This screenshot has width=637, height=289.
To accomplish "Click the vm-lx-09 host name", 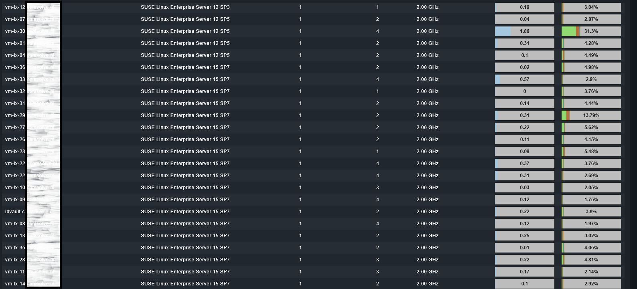I will (x=15, y=200).
